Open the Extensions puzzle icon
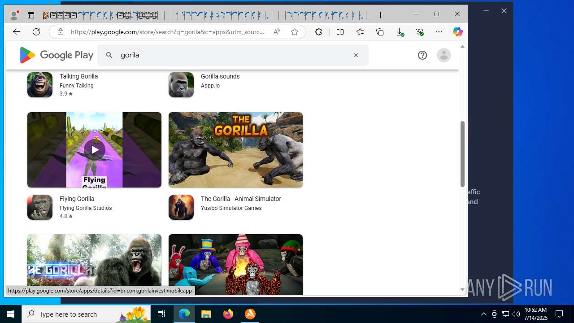The height and width of the screenshot is (323, 574). click(318, 32)
